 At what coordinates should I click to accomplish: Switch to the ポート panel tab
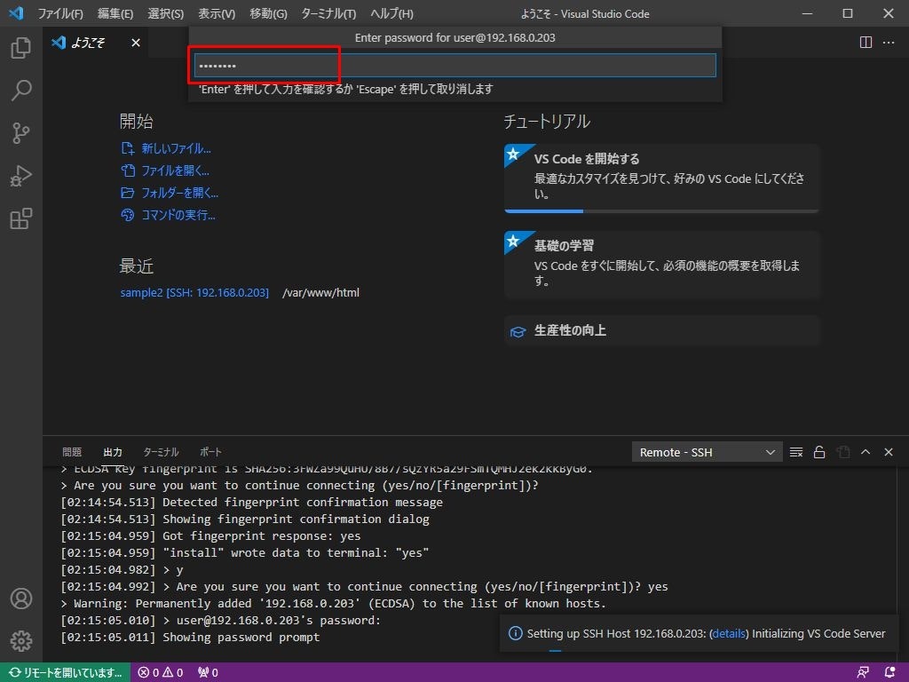click(210, 452)
